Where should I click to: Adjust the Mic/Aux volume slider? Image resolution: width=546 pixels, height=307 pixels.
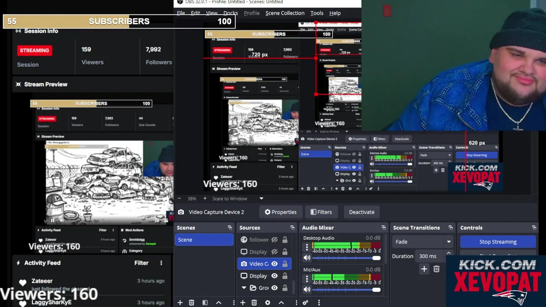(346, 290)
